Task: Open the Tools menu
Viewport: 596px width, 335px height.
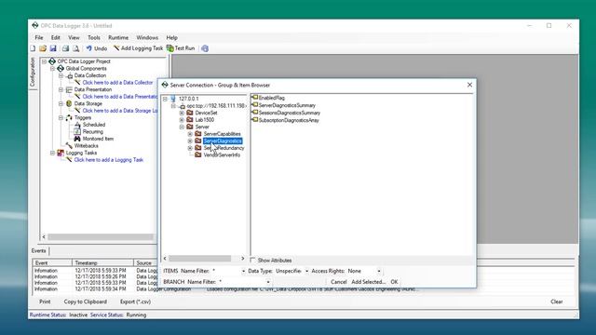Action: pos(94,37)
